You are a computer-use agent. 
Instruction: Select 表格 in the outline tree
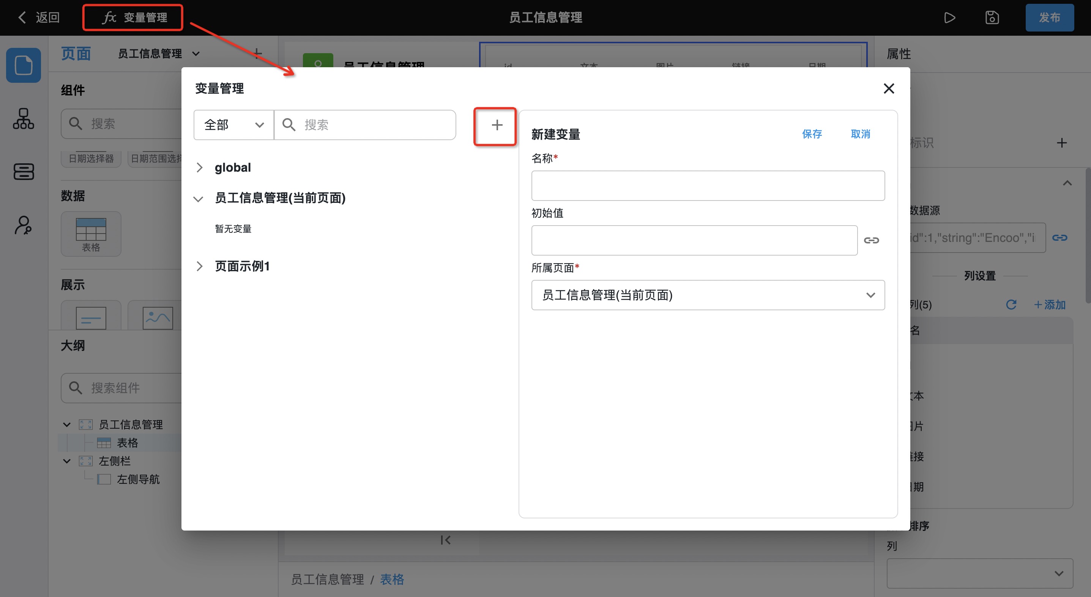(x=127, y=443)
